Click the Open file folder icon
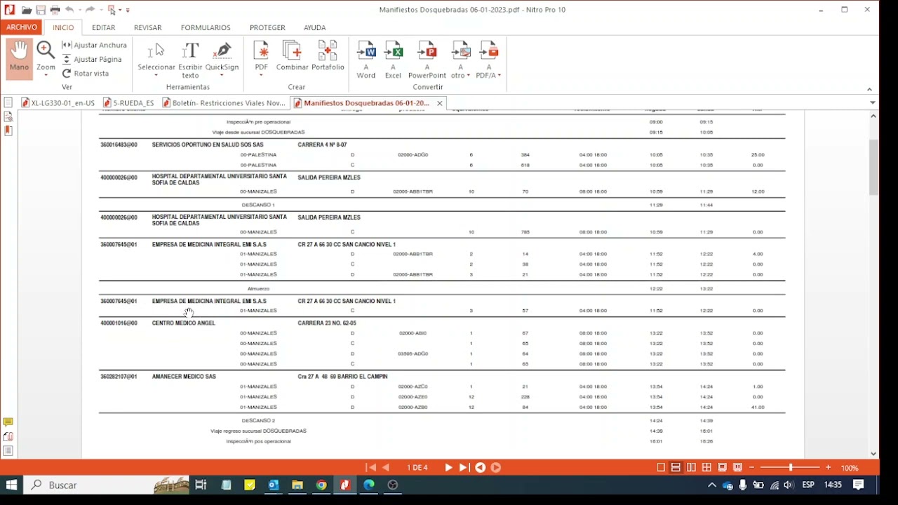 click(26, 10)
